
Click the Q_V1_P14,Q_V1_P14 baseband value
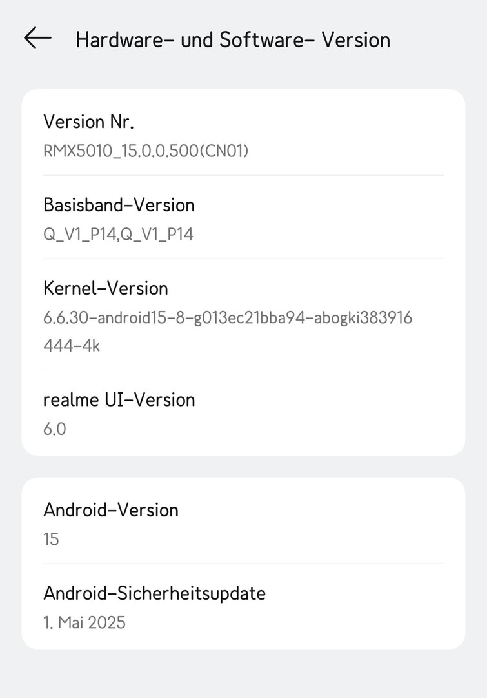[118, 234]
